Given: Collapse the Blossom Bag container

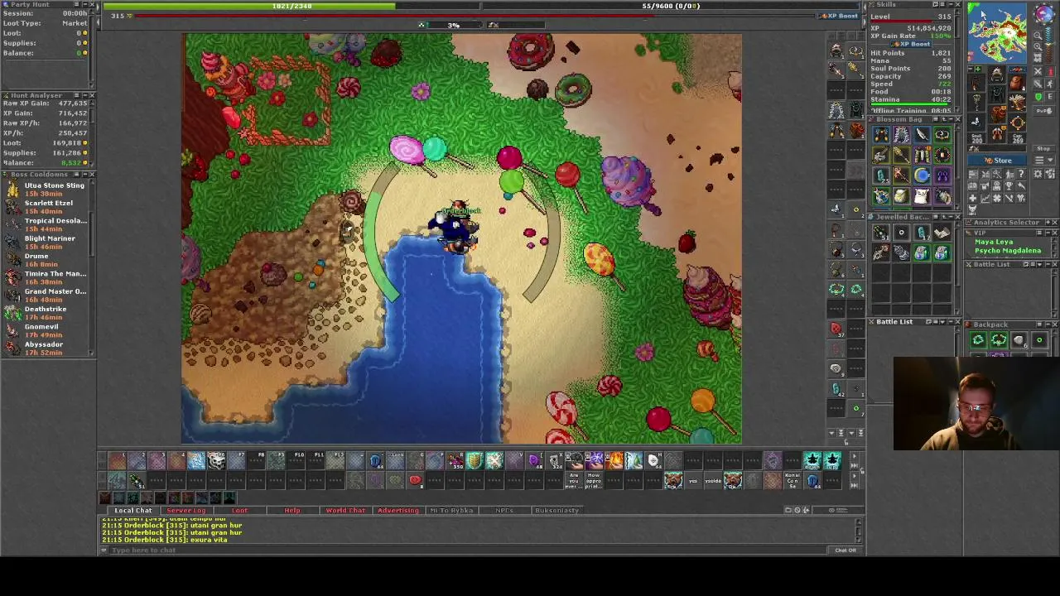Looking at the screenshot, I should 951,119.
